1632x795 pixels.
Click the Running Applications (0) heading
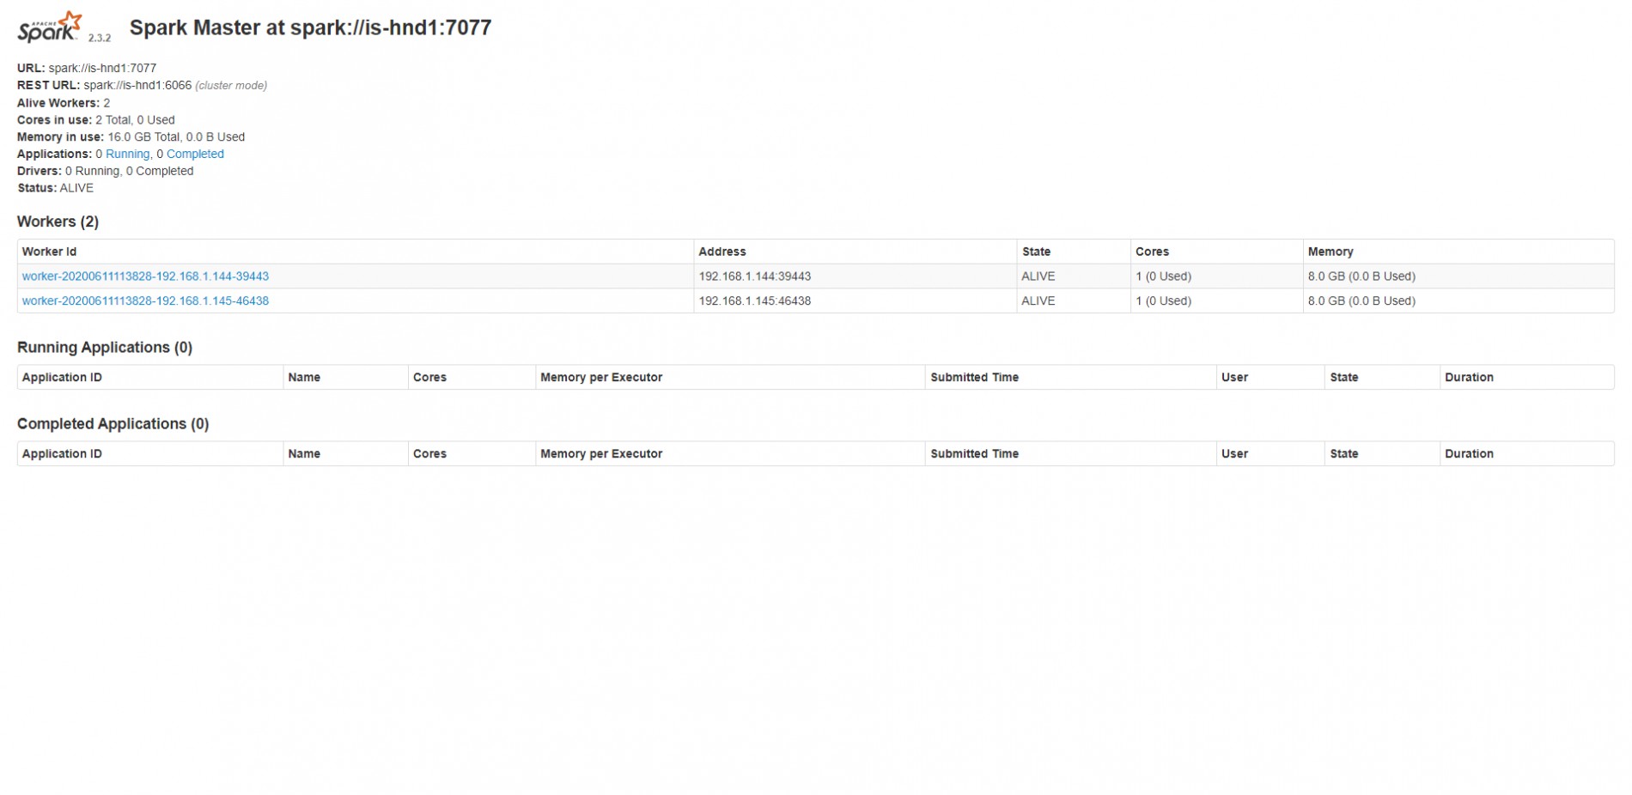tap(105, 348)
